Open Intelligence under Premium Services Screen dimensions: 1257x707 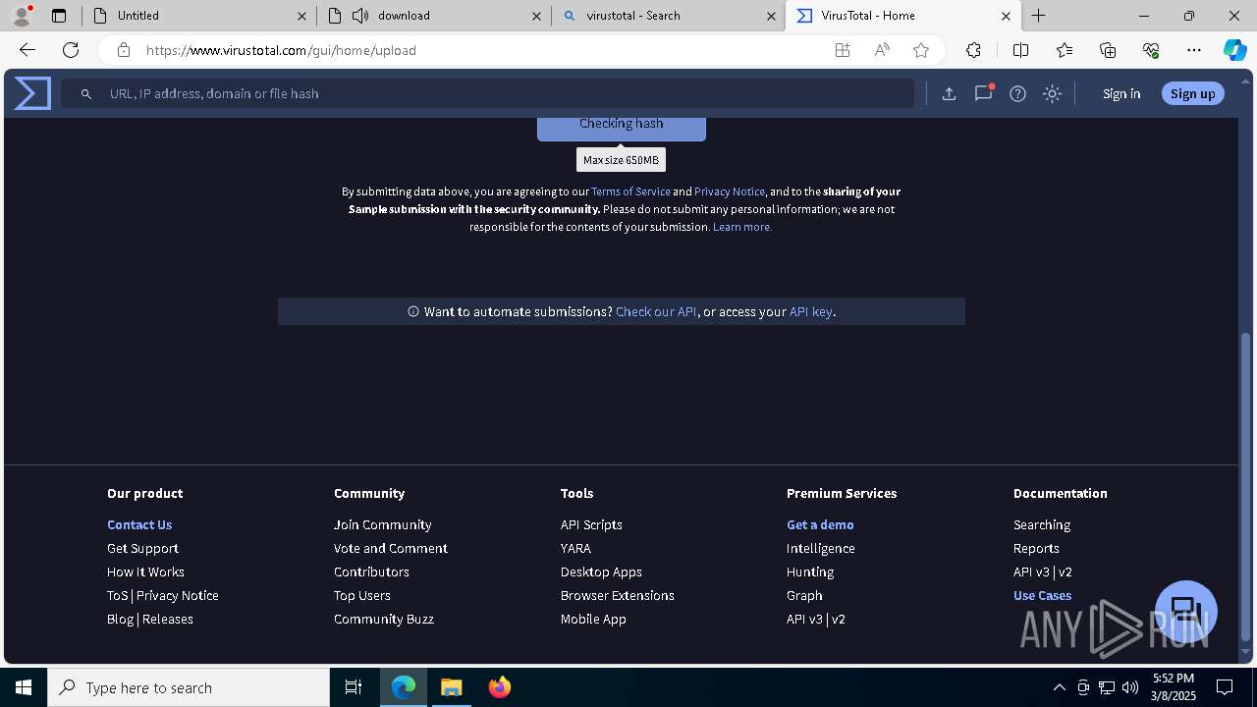(x=821, y=548)
